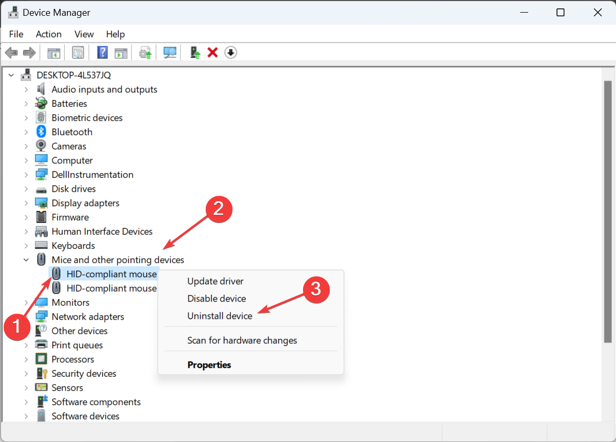Click Scan for hardware changes toolbar icon
Screen dimensions: 616x442
click(x=145, y=53)
